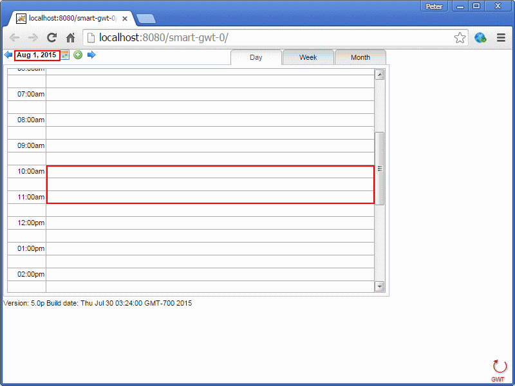The height and width of the screenshot is (386, 515).
Task: Open the Peter profile switcher
Action: click(434, 6)
